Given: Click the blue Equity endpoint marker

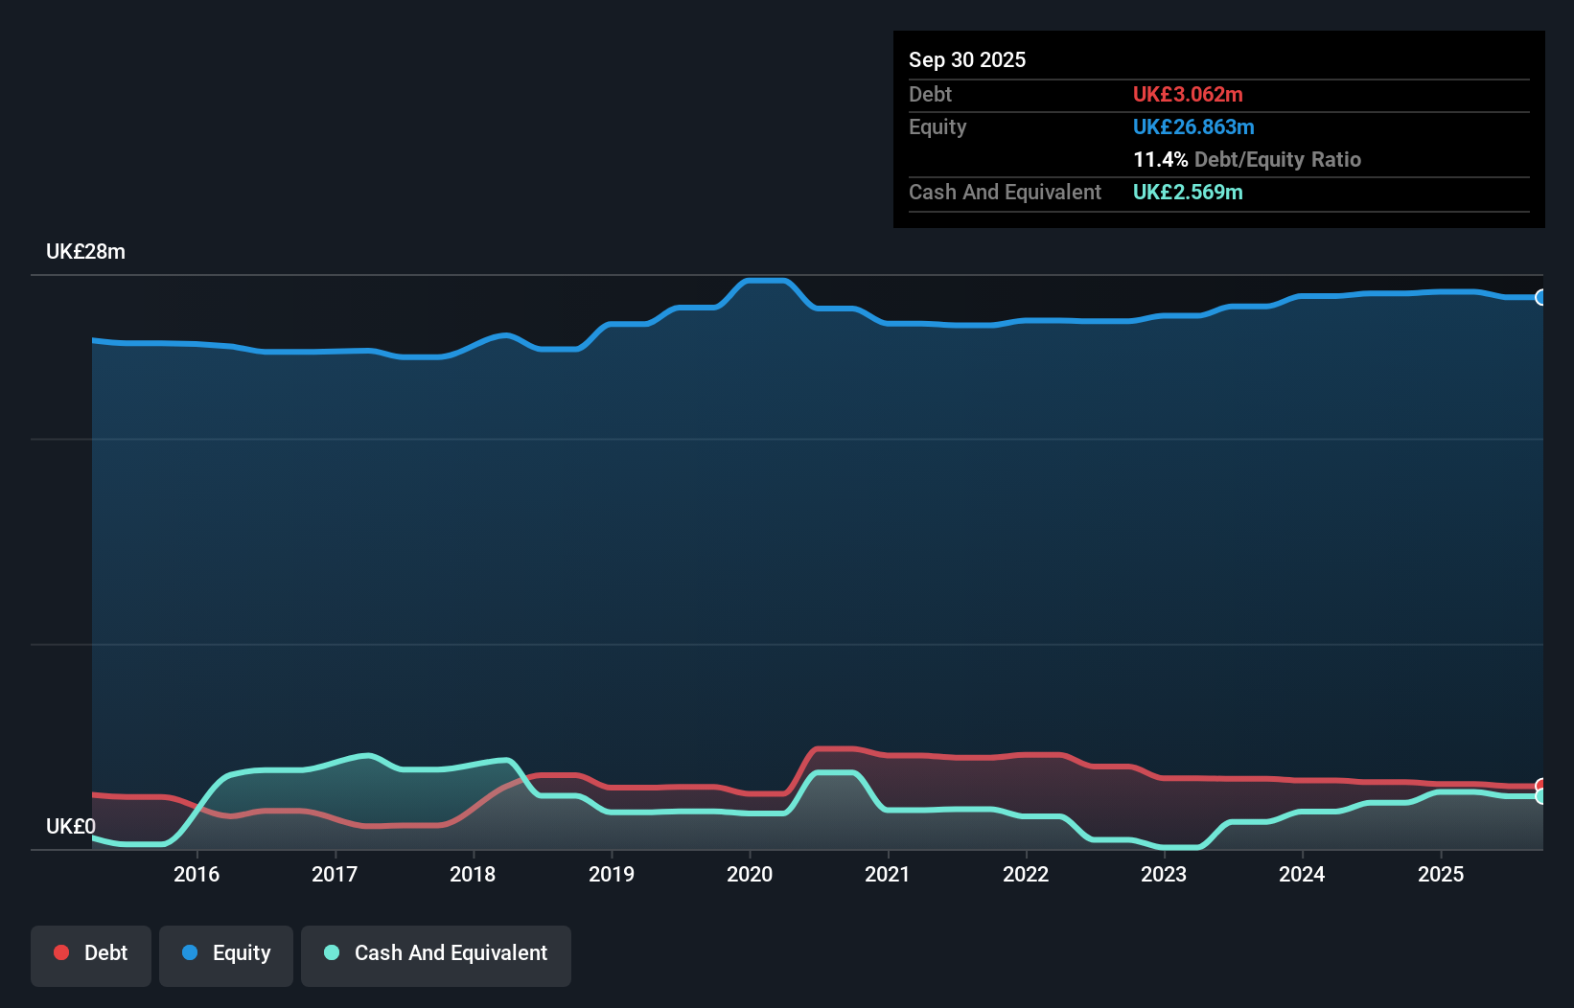Looking at the screenshot, I should (1540, 297).
